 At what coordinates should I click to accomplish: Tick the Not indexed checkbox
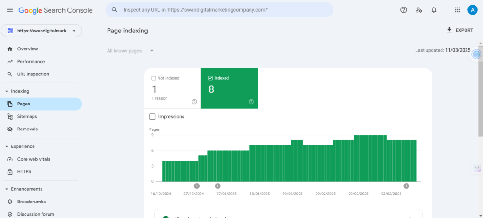tap(154, 78)
